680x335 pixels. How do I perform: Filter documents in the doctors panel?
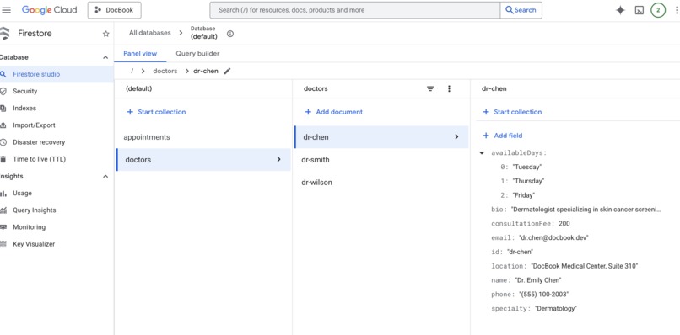pos(430,88)
